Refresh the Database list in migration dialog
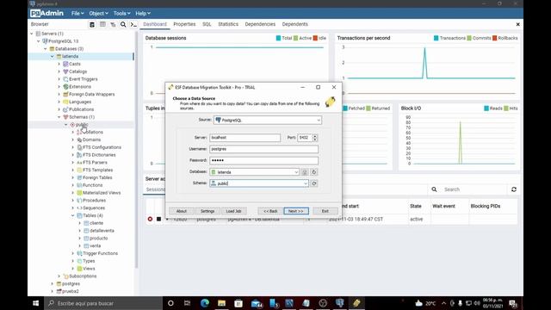Viewport: 551px width, 310px height. tap(314, 172)
